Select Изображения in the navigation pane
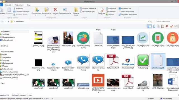The width and height of the screenshot is (179, 100). pos(8,63)
